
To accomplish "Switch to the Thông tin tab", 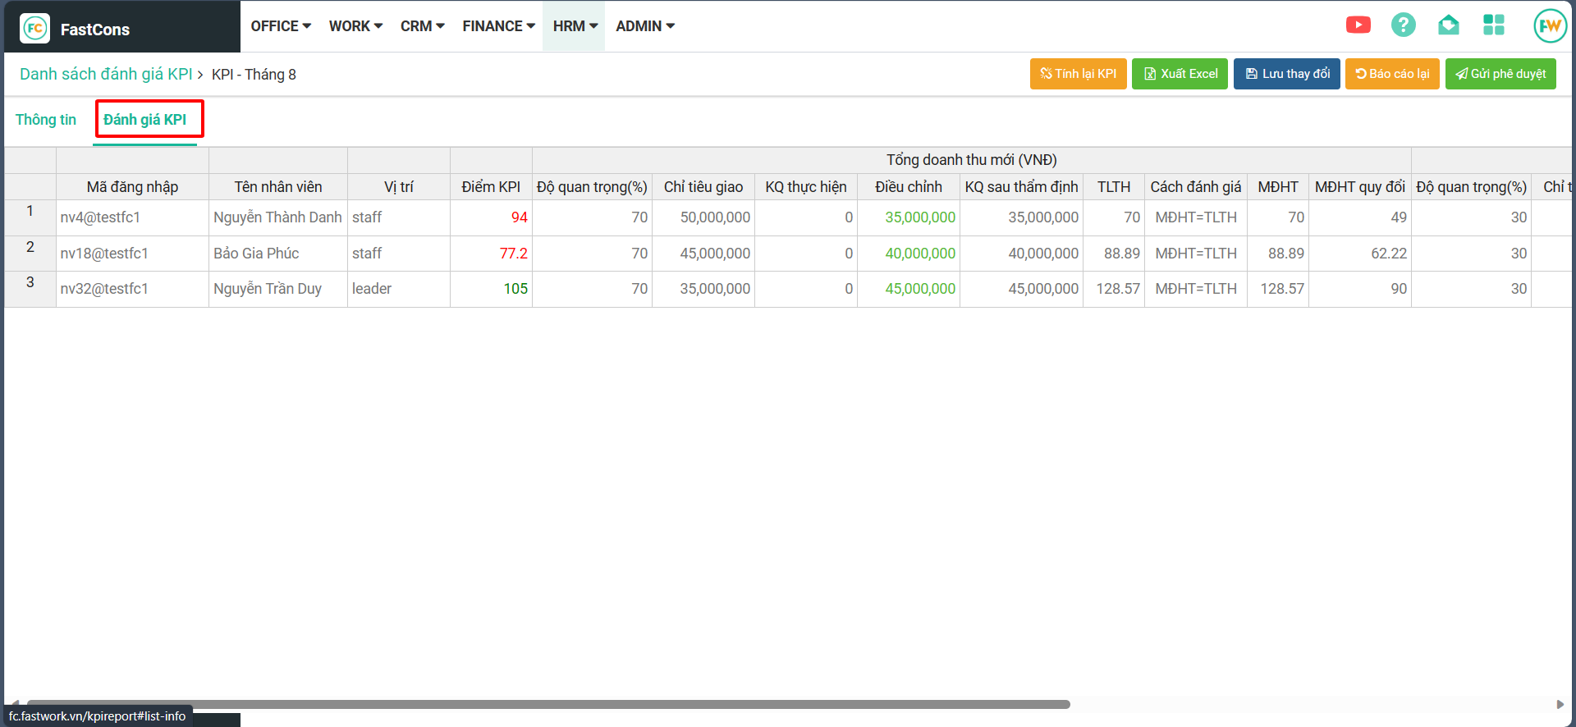I will pyautogui.click(x=46, y=120).
